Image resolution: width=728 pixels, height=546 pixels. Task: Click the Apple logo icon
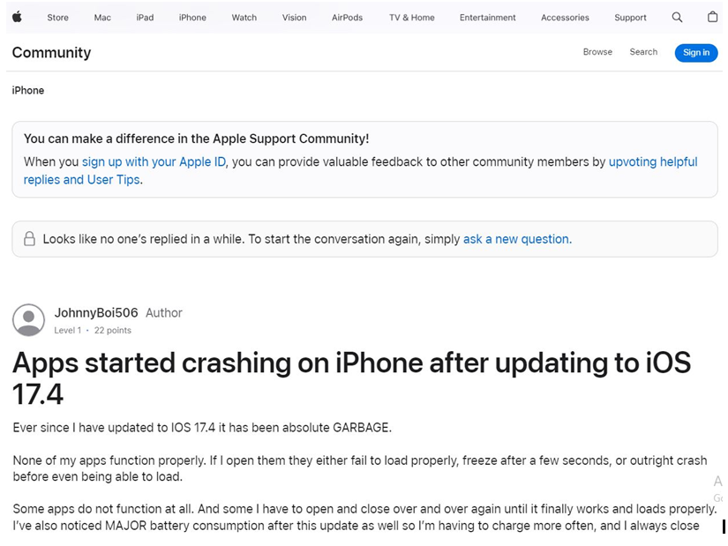pos(17,17)
